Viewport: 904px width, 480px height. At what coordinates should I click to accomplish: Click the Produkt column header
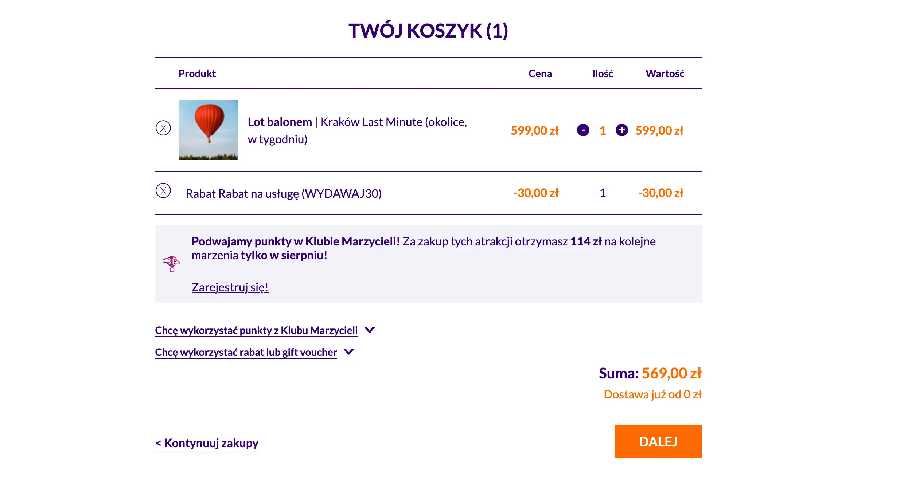pos(197,74)
